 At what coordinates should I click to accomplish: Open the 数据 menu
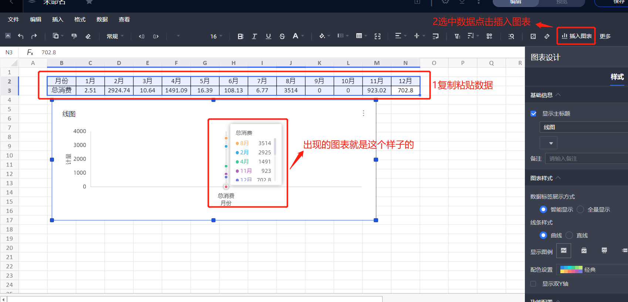[102, 20]
